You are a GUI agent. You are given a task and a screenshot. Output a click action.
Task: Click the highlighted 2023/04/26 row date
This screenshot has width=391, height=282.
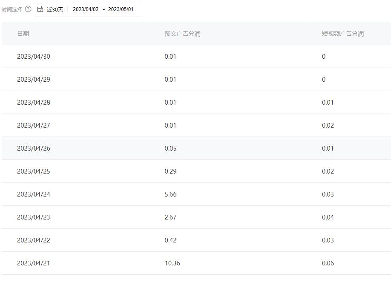tap(34, 148)
